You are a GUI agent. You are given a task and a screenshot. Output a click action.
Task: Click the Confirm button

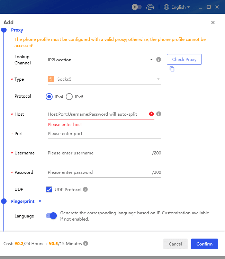click(x=205, y=244)
